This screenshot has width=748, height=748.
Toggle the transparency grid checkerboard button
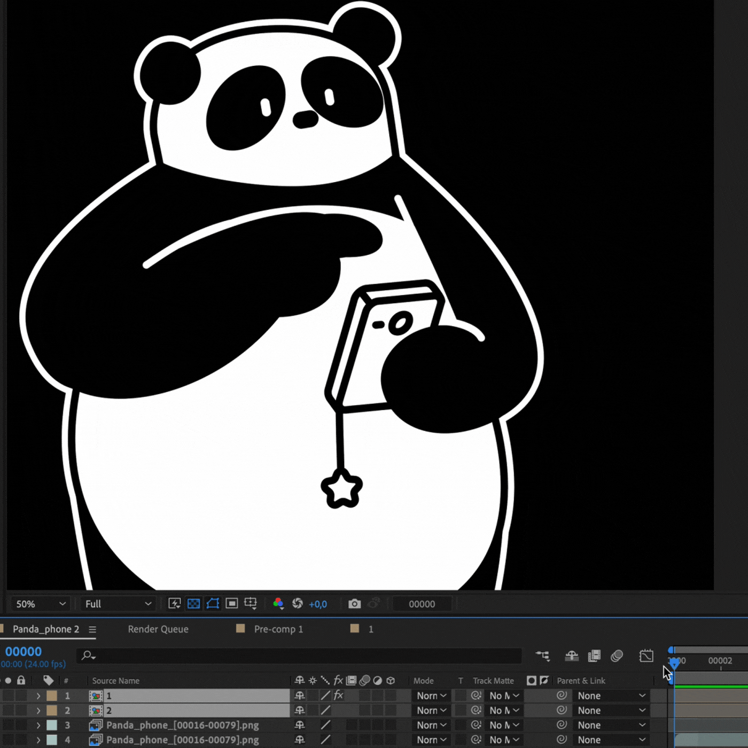point(193,604)
